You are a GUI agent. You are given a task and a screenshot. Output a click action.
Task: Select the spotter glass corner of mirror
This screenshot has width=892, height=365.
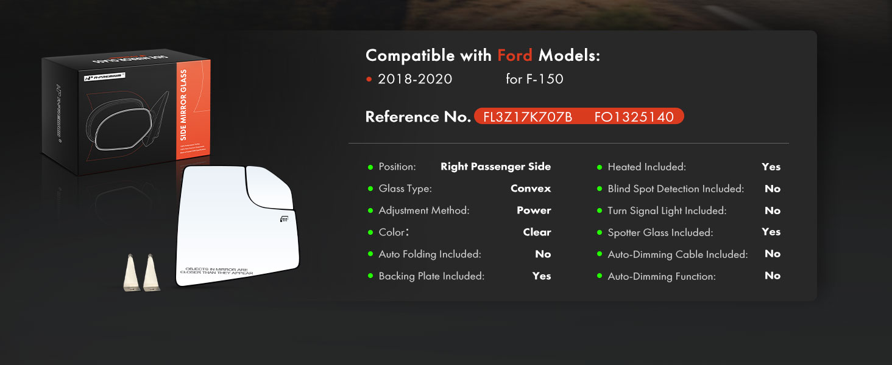click(268, 187)
